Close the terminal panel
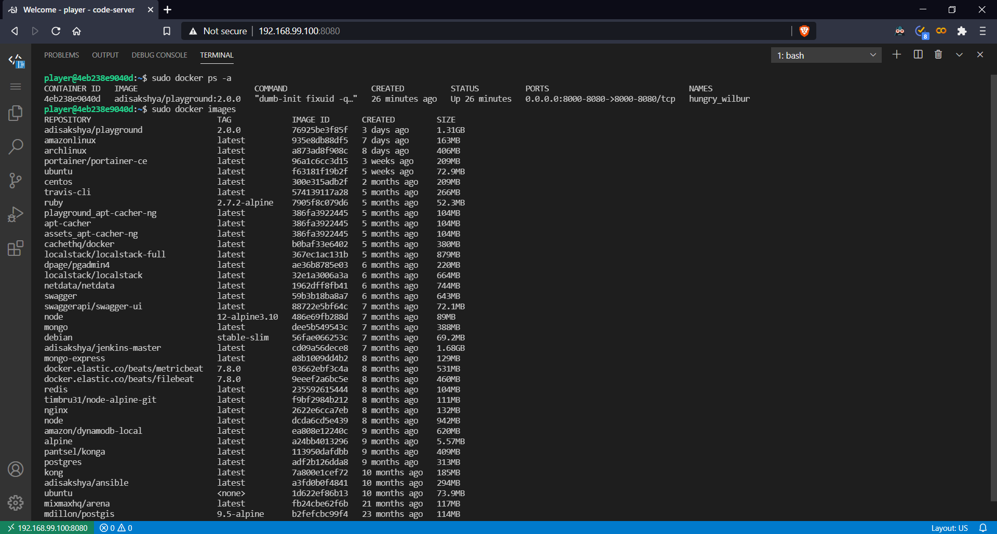 [980, 54]
